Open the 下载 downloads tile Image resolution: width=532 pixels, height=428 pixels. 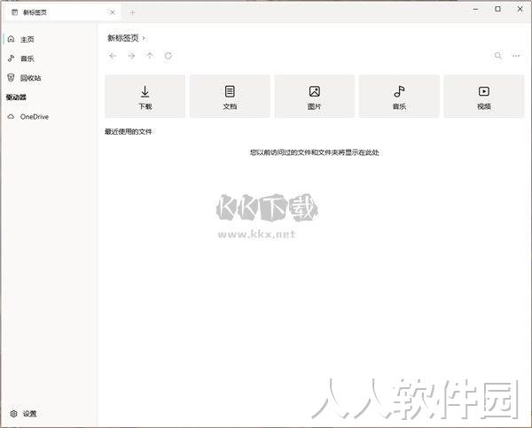(x=145, y=97)
